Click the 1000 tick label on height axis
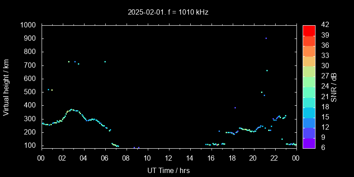The width and height of the screenshot is (354, 177). [x=29, y=25]
